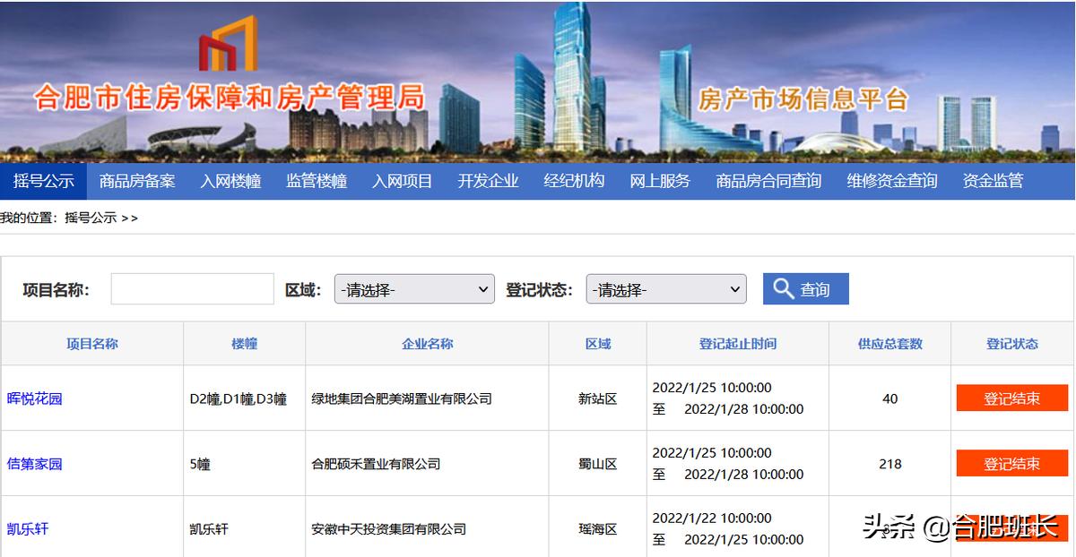
Task: Expand the 区域 region dropdown
Action: 414,288
